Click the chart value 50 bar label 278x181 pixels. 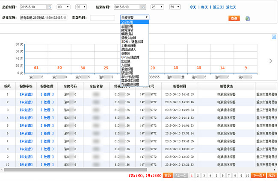59,67
